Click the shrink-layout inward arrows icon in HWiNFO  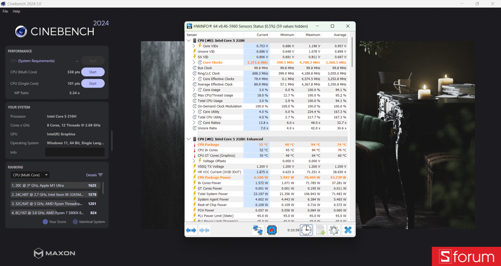coord(204,230)
